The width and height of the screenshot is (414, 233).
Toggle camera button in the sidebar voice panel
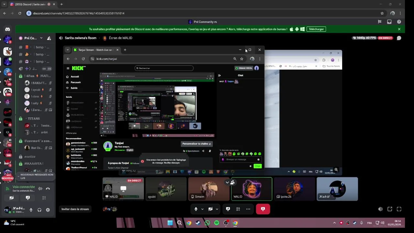(12, 198)
